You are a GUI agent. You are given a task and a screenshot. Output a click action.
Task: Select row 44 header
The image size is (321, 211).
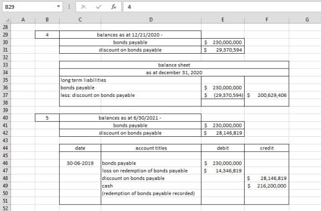coord(6,148)
